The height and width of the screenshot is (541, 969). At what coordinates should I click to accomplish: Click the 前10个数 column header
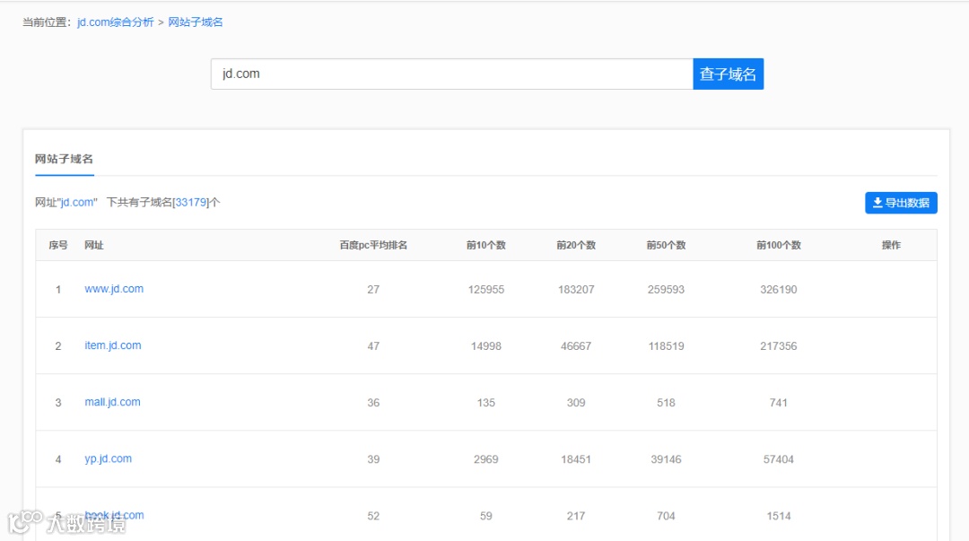(x=486, y=246)
